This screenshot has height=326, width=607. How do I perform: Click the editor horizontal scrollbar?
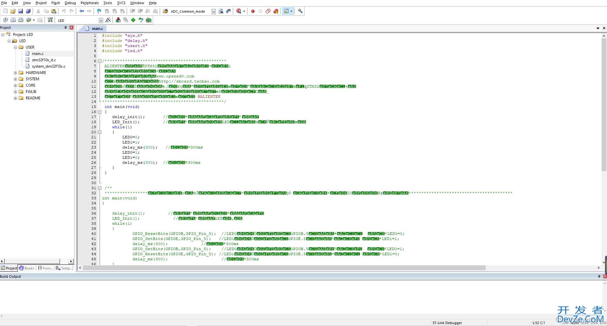pos(284,268)
